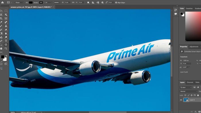Select the Spot Healing Brush tool
The image size is (201, 113).
[x=6, y=22]
